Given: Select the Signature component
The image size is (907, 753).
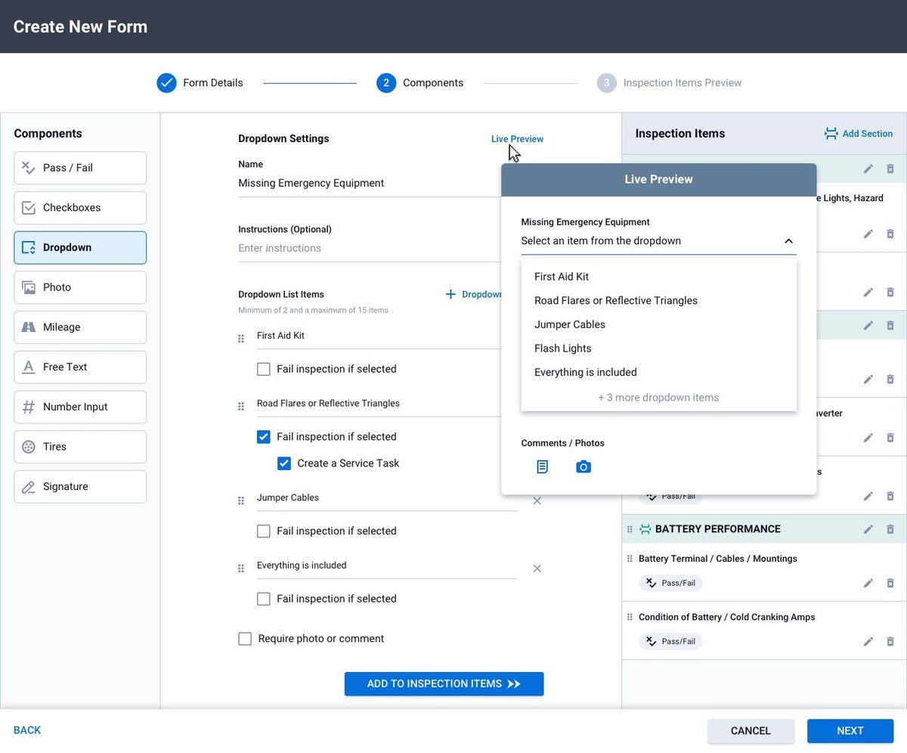Looking at the screenshot, I should [x=79, y=486].
